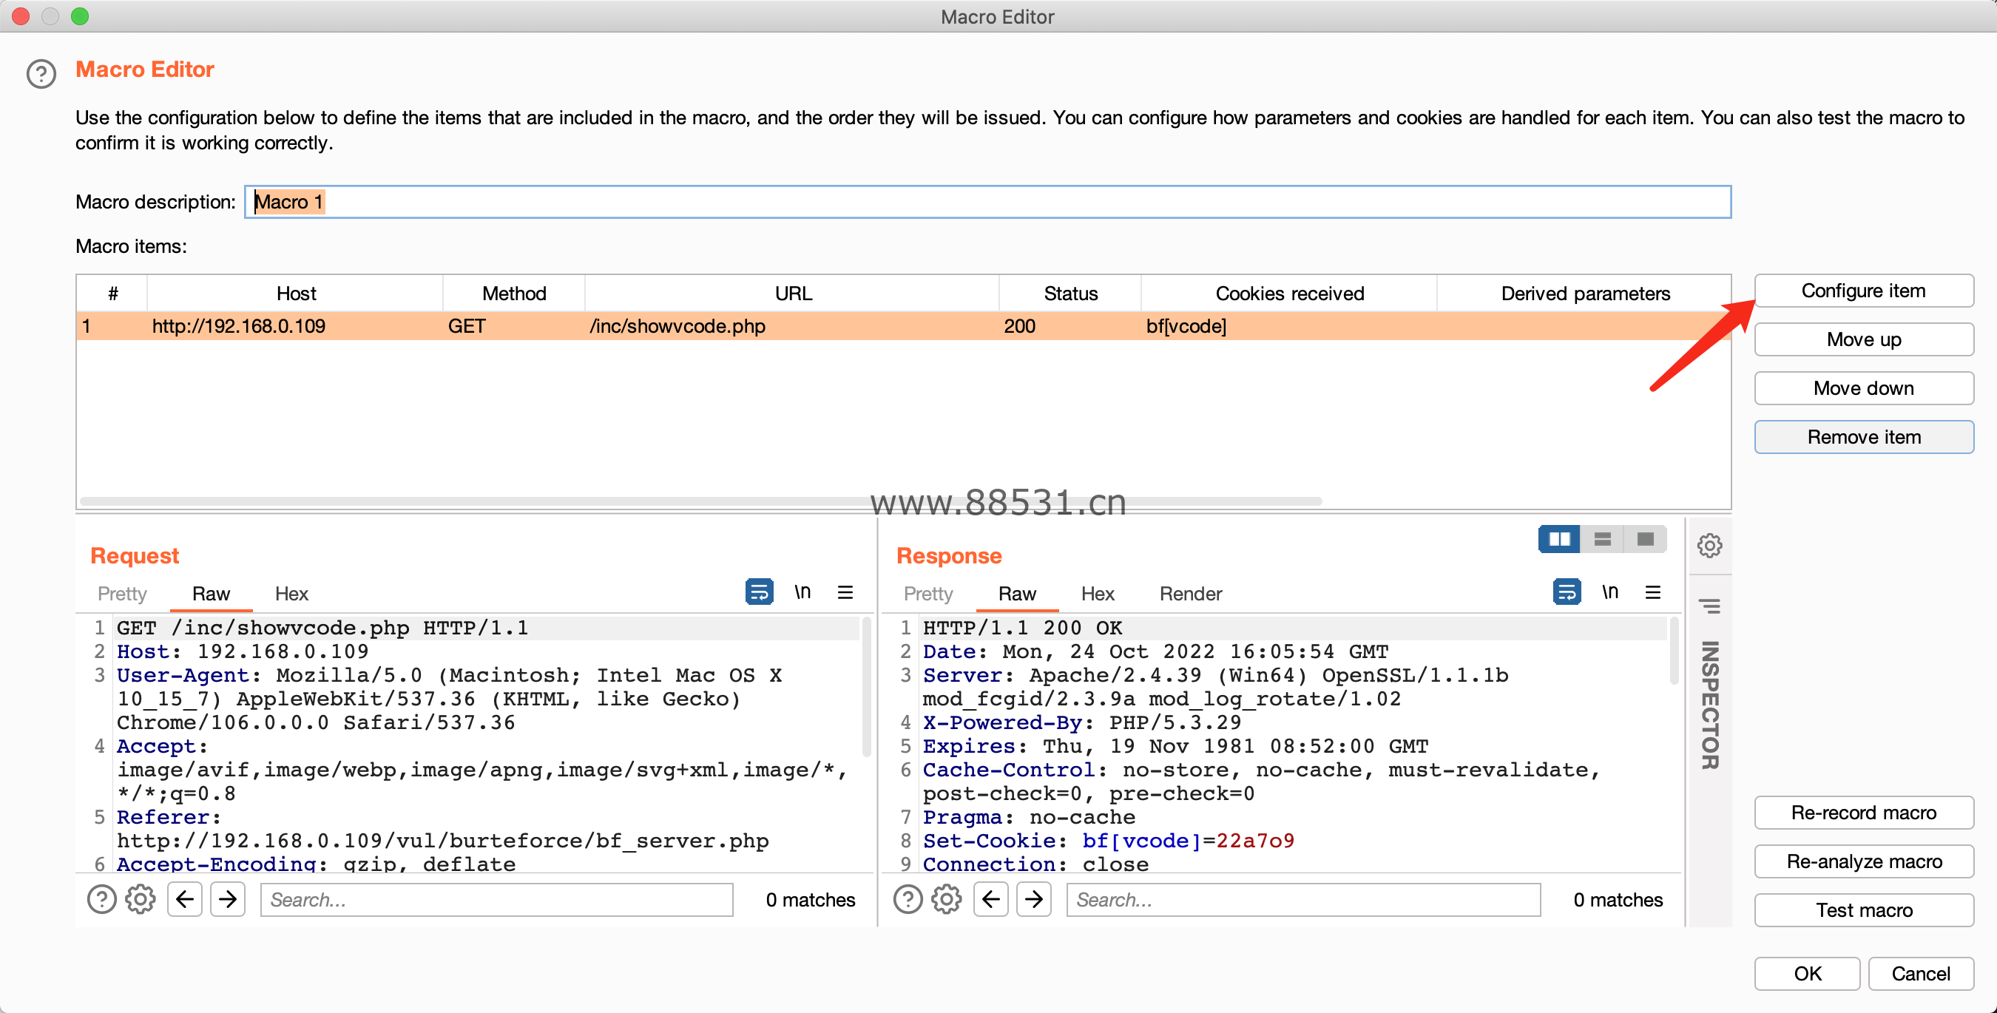This screenshot has width=1997, height=1013.
Task: Click the Move up button
Action: pyautogui.click(x=1864, y=339)
